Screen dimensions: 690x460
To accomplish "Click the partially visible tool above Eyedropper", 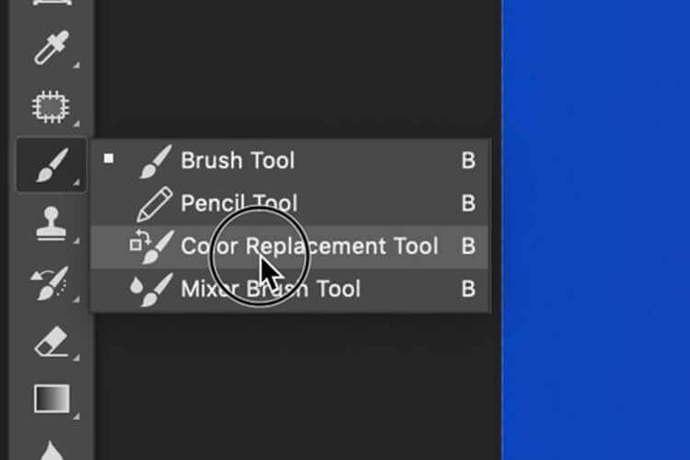I will pyautogui.click(x=49, y=6).
